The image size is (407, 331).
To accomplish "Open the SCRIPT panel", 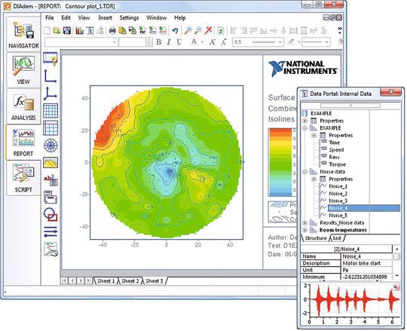I will pos(23,178).
